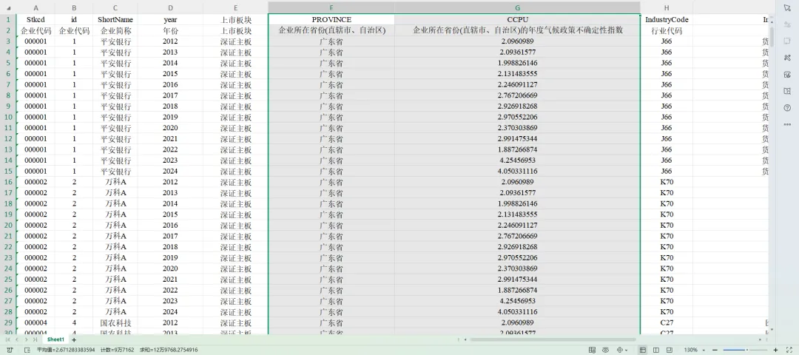Click C27 cell in row 29
Image resolution: width=799 pixels, height=355 pixels.
667,323
